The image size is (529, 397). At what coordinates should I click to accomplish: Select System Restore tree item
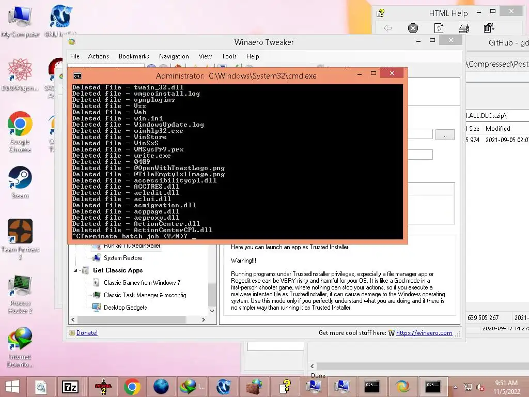tap(123, 258)
